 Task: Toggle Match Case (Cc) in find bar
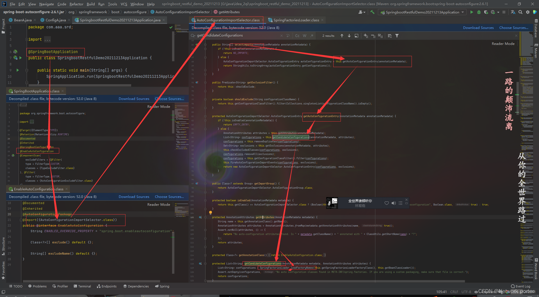(x=297, y=36)
